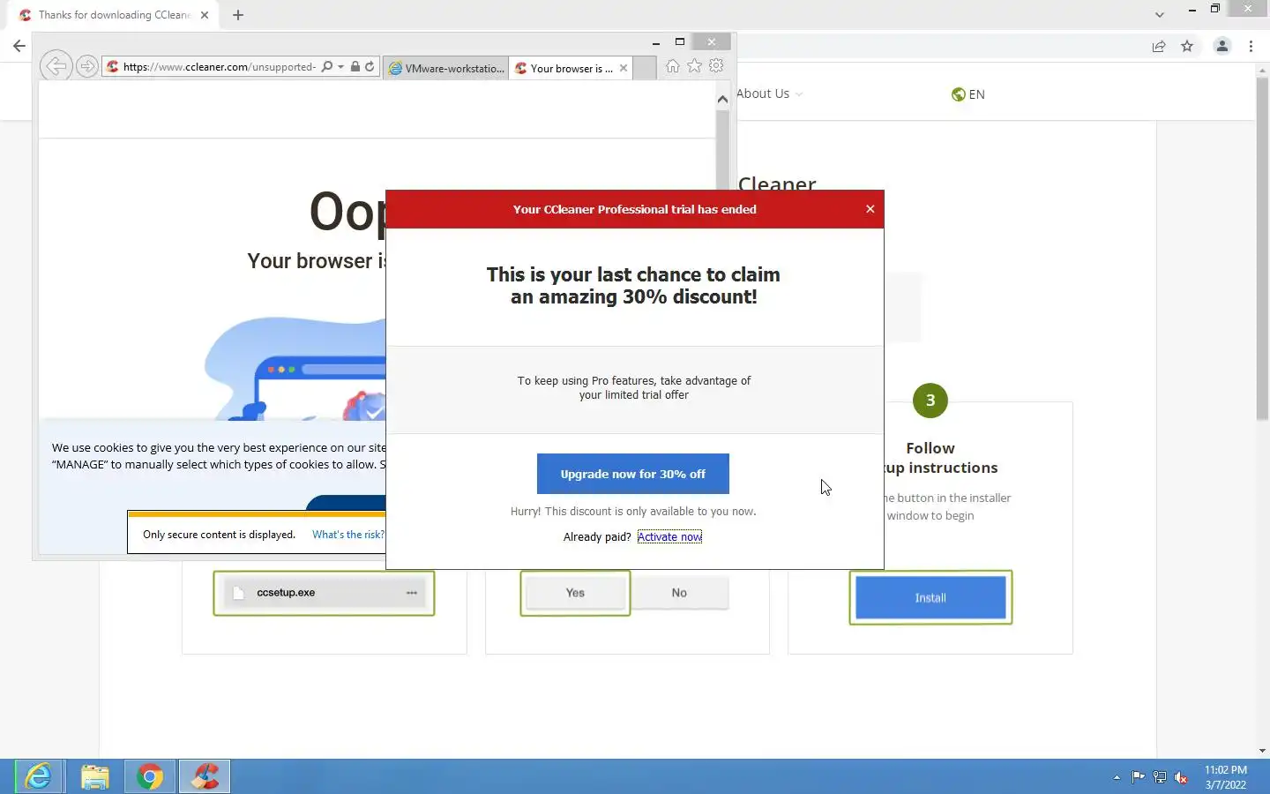Click the IE back arrow button
The width and height of the screenshot is (1270, 794).
point(56,66)
